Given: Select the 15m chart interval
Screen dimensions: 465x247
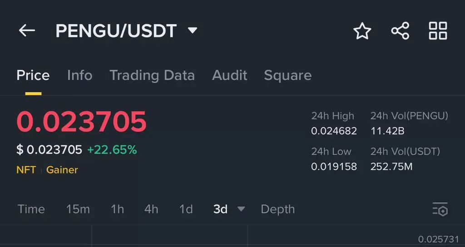Looking at the screenshot, I should 78,209.
